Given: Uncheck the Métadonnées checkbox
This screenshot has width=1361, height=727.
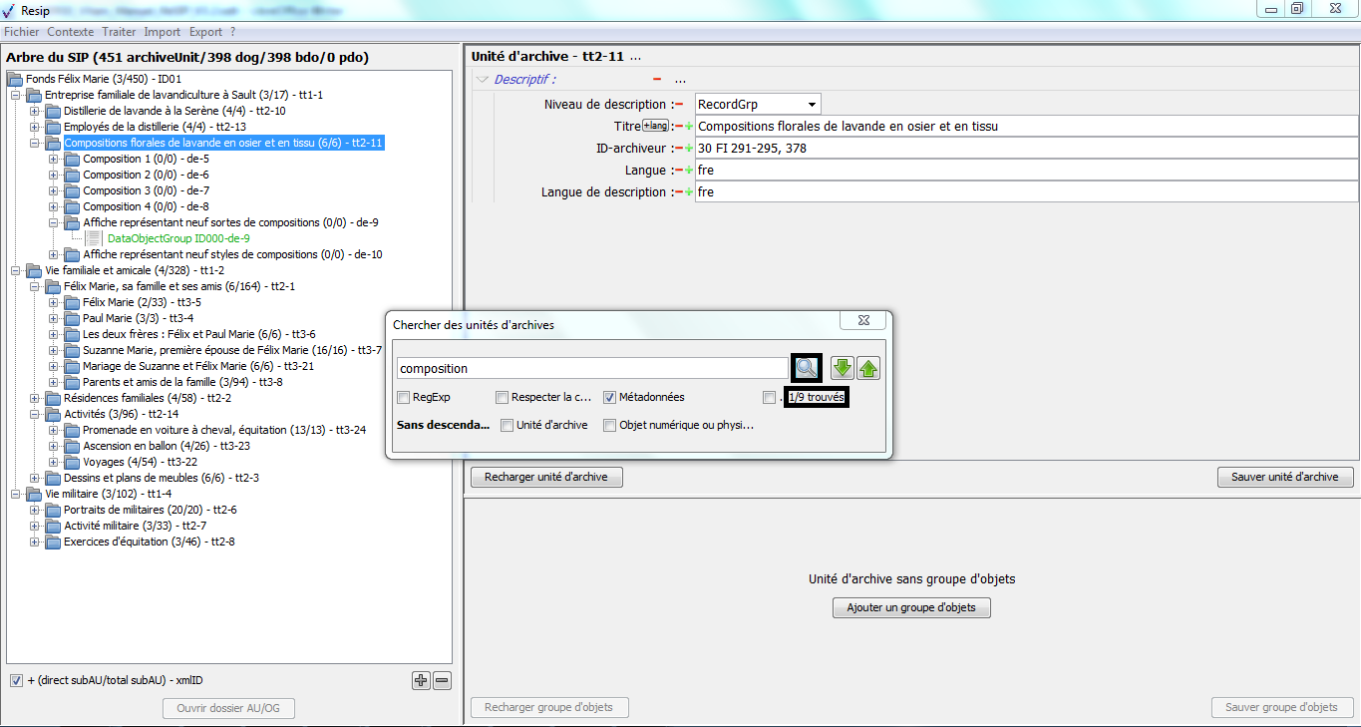Looking at the screenshot, I should pyautogui.click(x=610, y=397).
